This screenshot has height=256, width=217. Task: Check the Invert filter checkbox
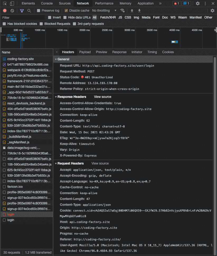coord(50,17)
